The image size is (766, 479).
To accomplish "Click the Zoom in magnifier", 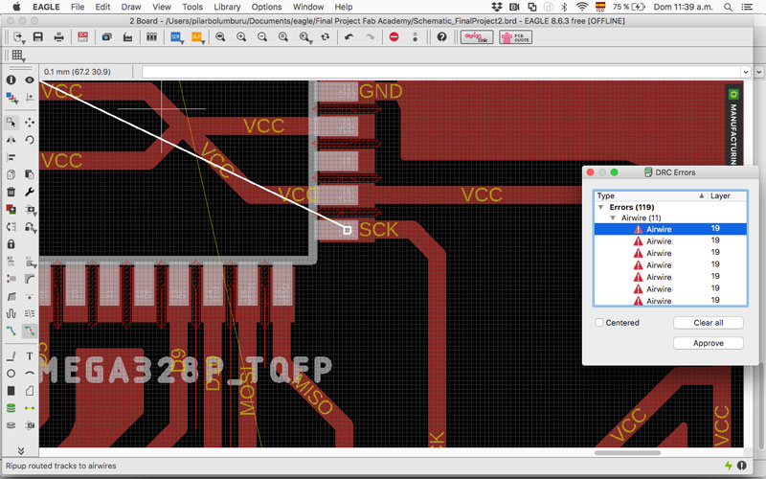I will (x=241, y=37).
